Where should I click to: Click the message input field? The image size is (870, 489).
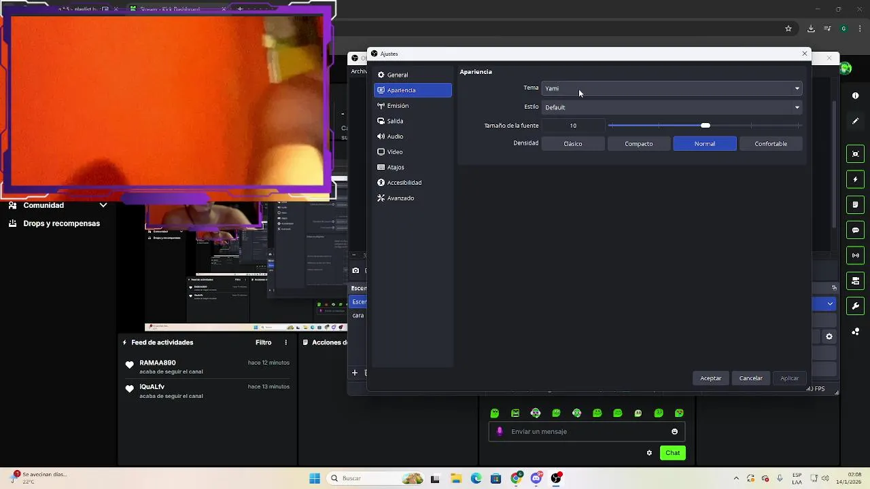point(588,431)
